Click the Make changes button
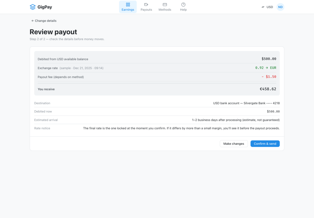Screen dimensions: 314x218 point(234,144)
